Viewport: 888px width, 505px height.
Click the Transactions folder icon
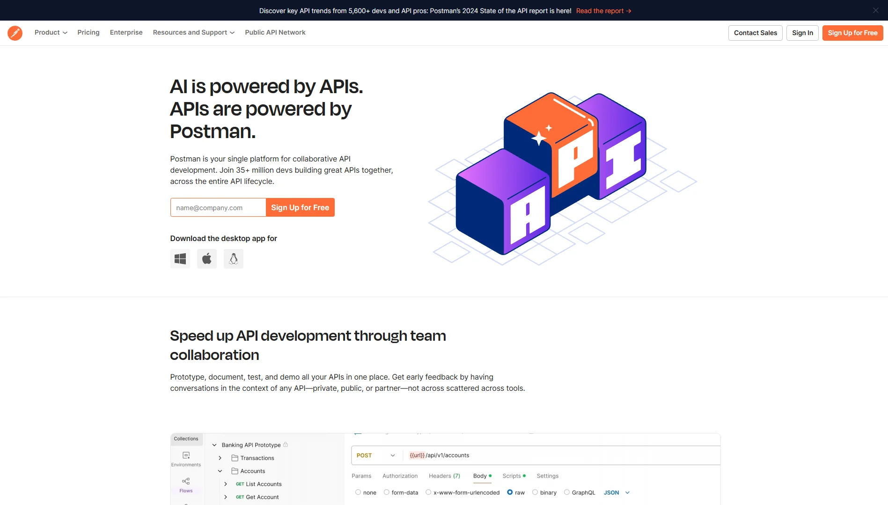point(235,458)
